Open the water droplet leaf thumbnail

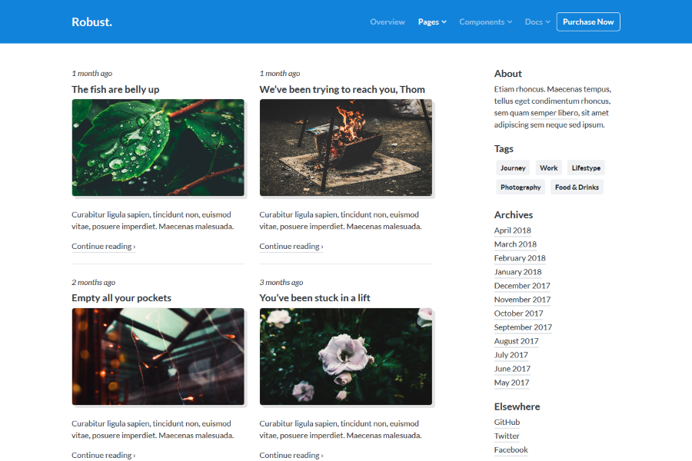[x=158, y=148]
